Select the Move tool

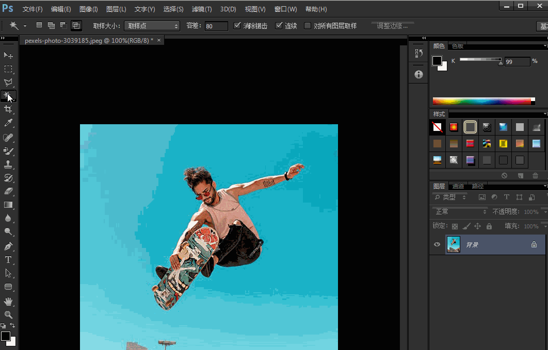point(8,55)
